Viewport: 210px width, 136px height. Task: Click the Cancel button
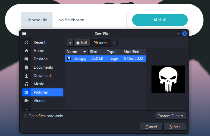pos(151,127)
